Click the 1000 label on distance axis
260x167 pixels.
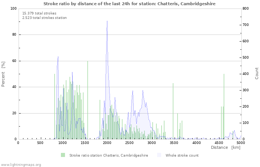(x=62, y=143)
